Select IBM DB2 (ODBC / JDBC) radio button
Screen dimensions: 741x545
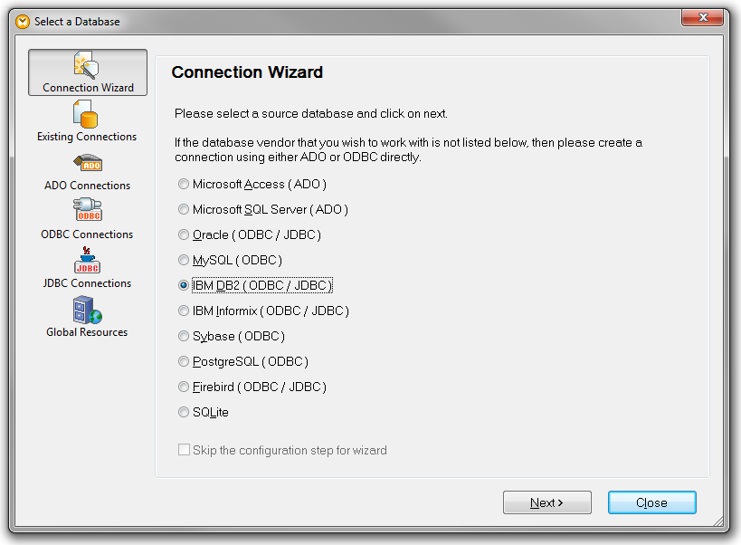pyautogui.click(x=184, y=285)
